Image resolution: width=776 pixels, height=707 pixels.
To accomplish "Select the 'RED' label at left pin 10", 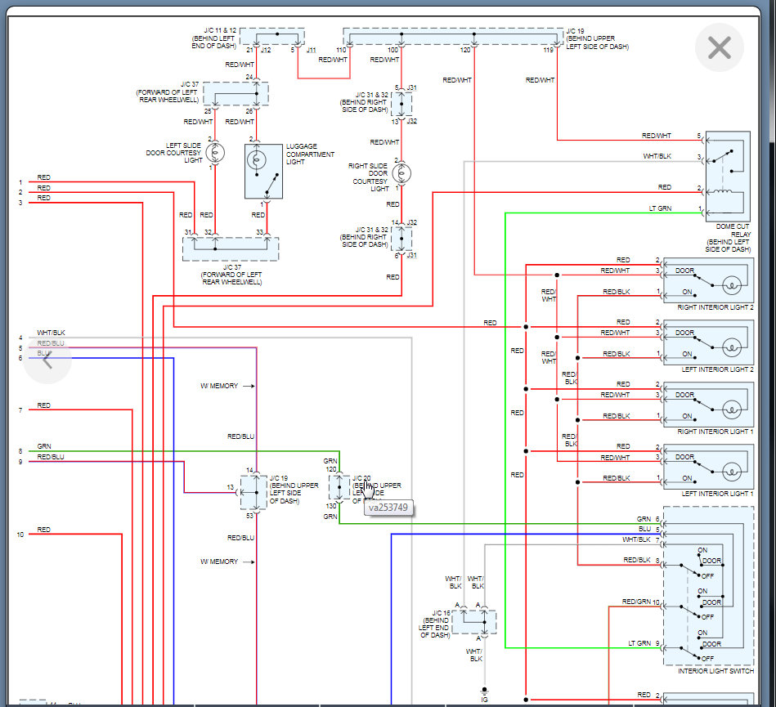I will pos(43,530).
